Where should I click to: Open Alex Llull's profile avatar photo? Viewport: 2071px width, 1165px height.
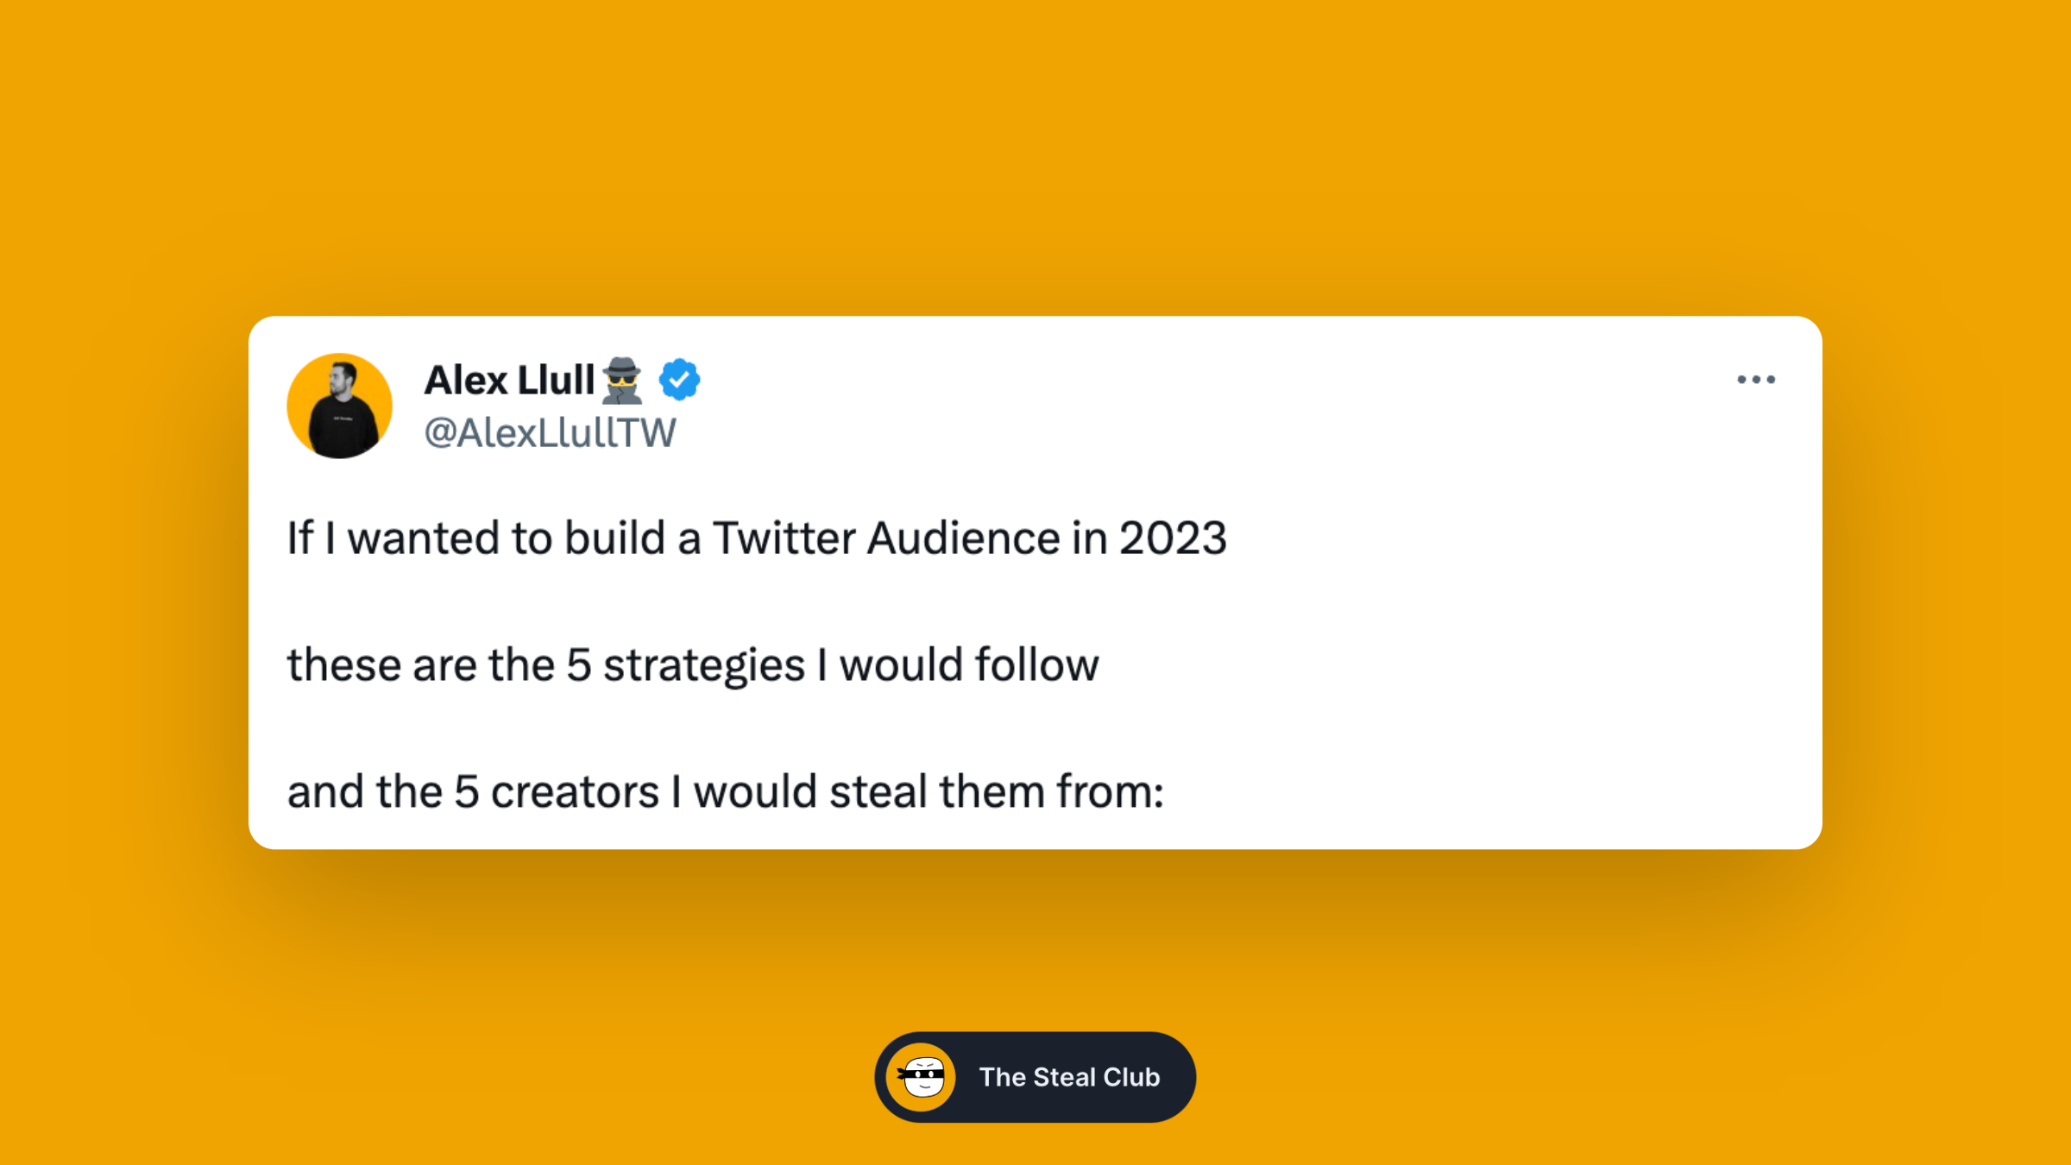pos(339,406)
